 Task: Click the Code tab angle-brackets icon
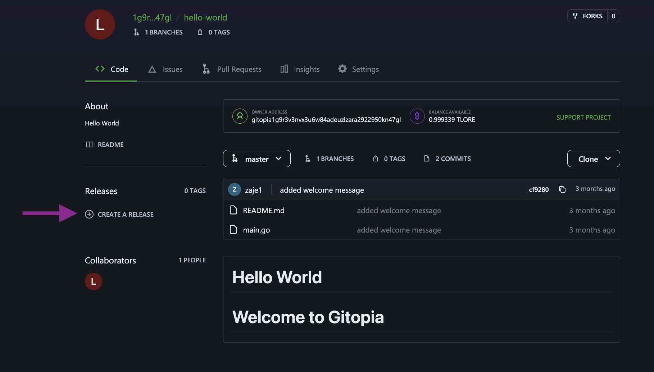point(100,69)
